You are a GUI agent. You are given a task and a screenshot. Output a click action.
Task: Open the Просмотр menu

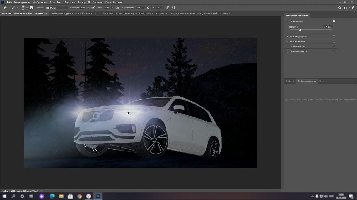(98, 2)
